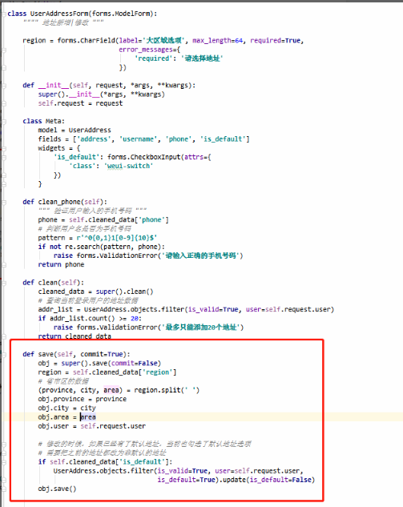Click 'if not re.search(pattern, phone):' line

[x=101, y=247]
